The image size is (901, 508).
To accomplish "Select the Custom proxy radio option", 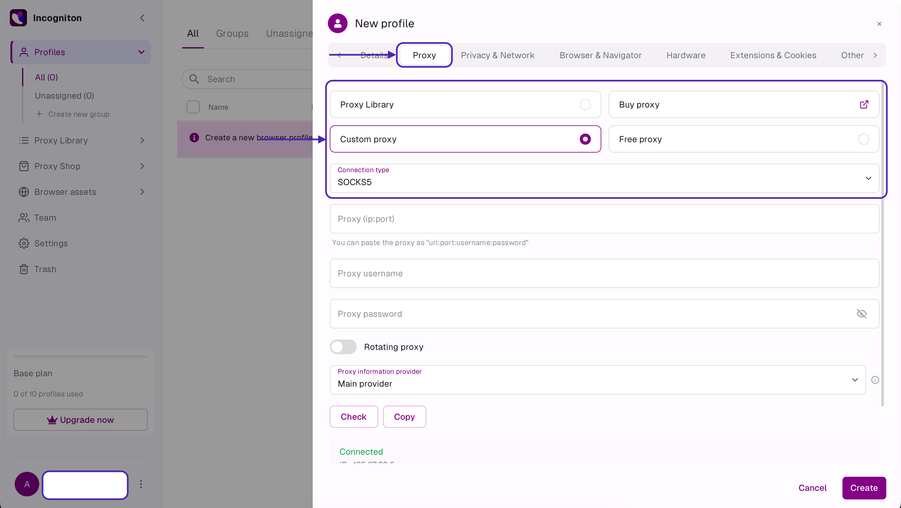I will pos(585,139).
